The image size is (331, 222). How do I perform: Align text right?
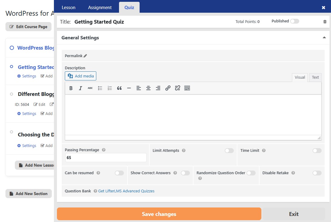click(x=158, y=88)
